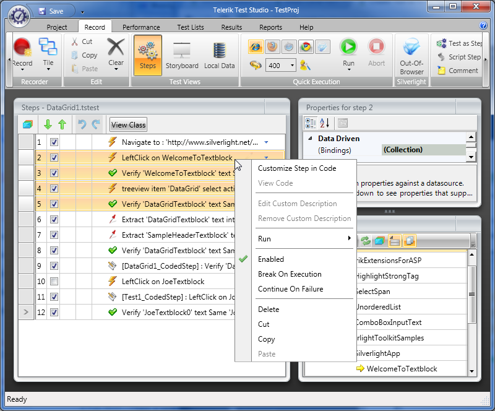Viewport: 495px width, 411px height.
Task: Open the 400 delay combo box
Action: [x=281, y=66]
